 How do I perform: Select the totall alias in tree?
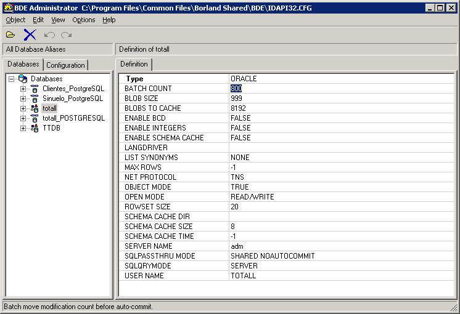click(x=49, y=108)
